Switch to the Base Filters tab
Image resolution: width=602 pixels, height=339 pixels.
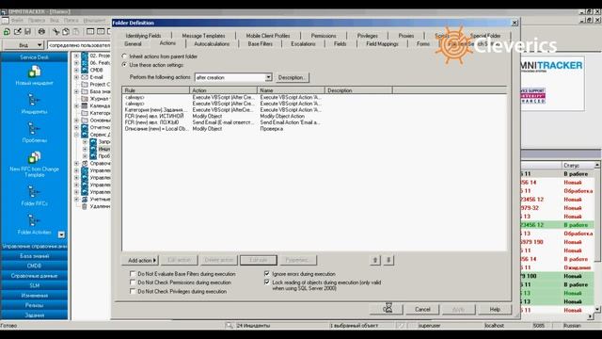(x=260, y=44)
